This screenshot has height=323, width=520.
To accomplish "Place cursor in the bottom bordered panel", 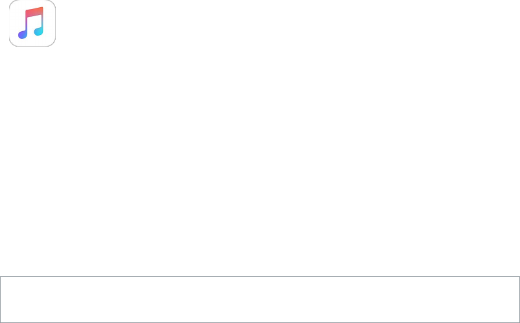I will point(259,299).
